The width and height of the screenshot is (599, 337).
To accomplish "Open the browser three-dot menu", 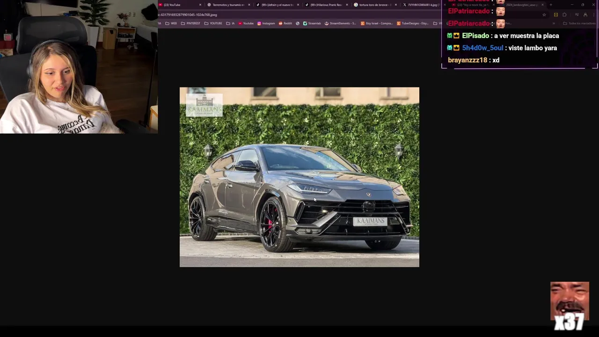I will click(594, 15).
